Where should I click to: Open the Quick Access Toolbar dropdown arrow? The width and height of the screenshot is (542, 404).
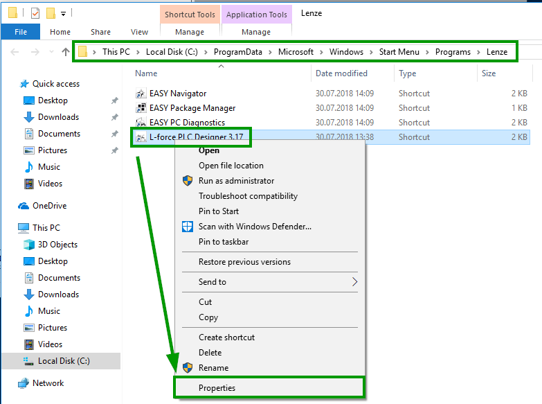click(x=64, y=13)
